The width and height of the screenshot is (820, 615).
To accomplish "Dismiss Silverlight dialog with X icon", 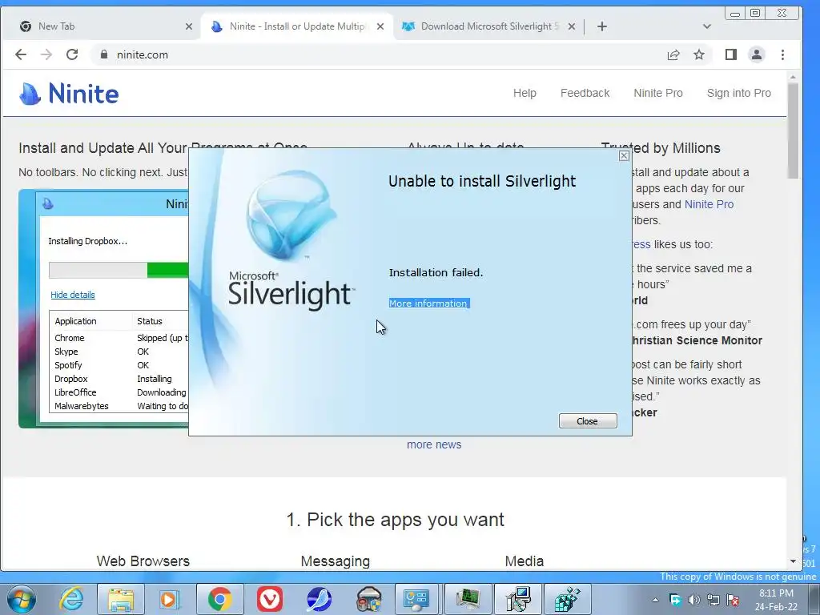I will [624, 155].
